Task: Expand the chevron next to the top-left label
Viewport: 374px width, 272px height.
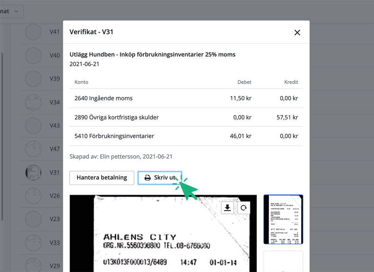Action: point(17,11)
